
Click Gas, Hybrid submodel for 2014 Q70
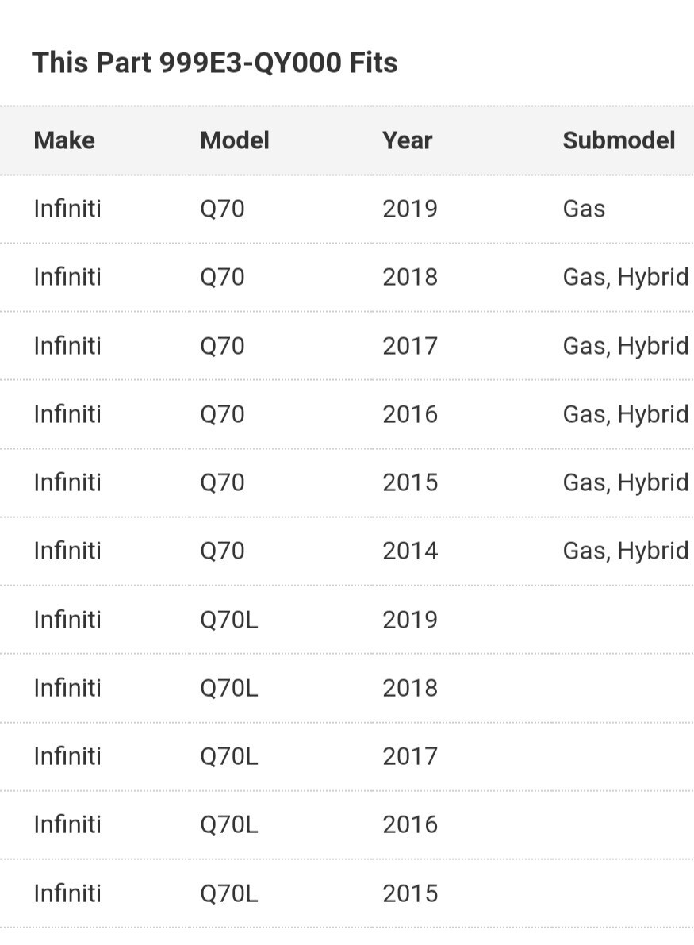[625, 551]
